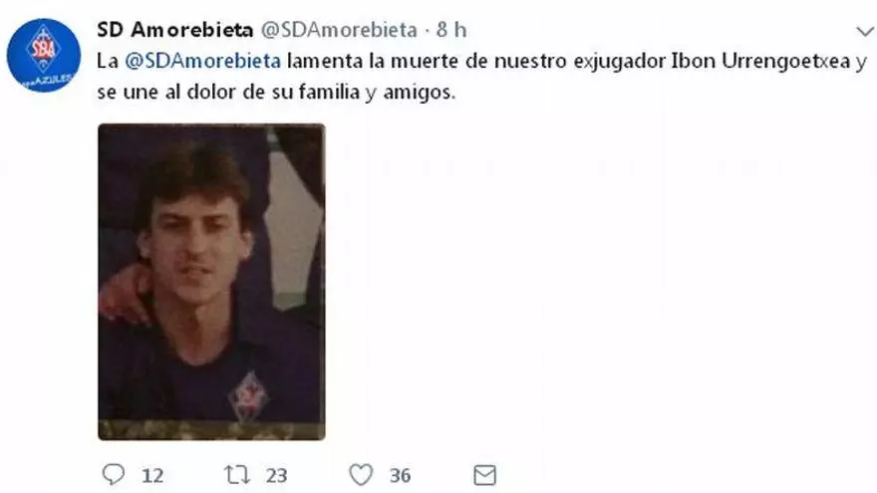Like the tweet with the heart icon

pos(362,475)
